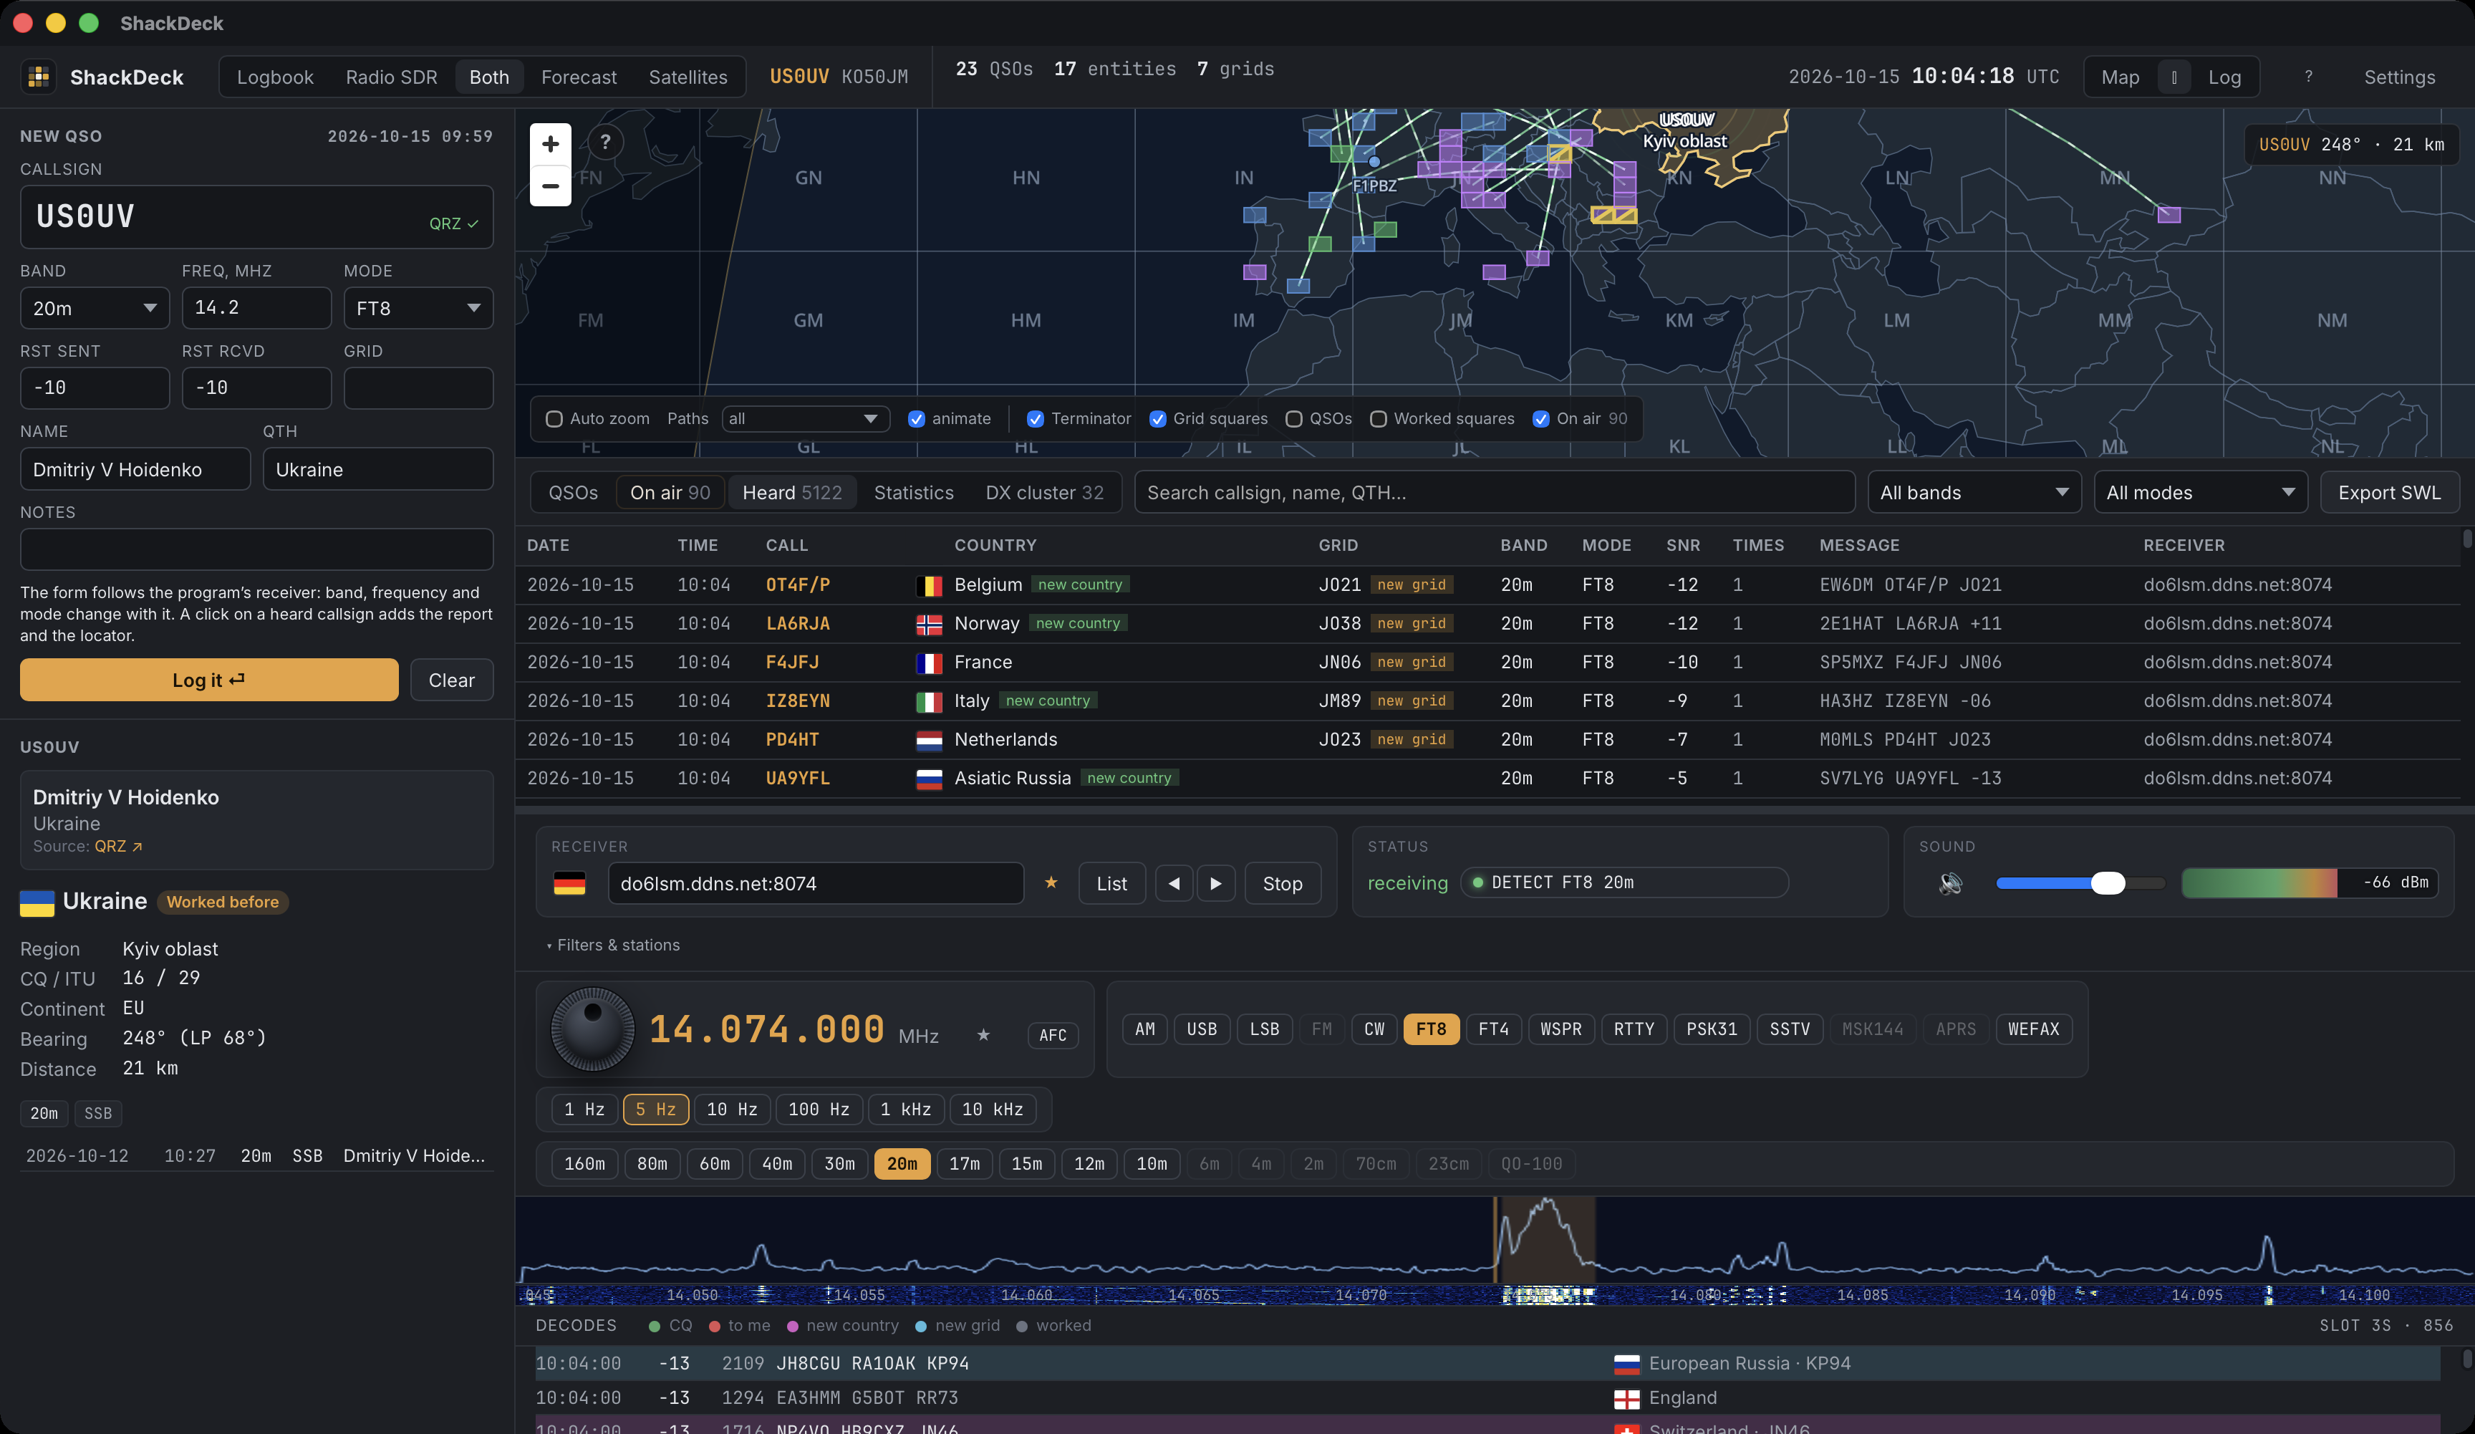Image resolution: width=2475 pixels, height=1434 pixels.
Task: Zoom out the map with minus button
Action: pos(550,186)
